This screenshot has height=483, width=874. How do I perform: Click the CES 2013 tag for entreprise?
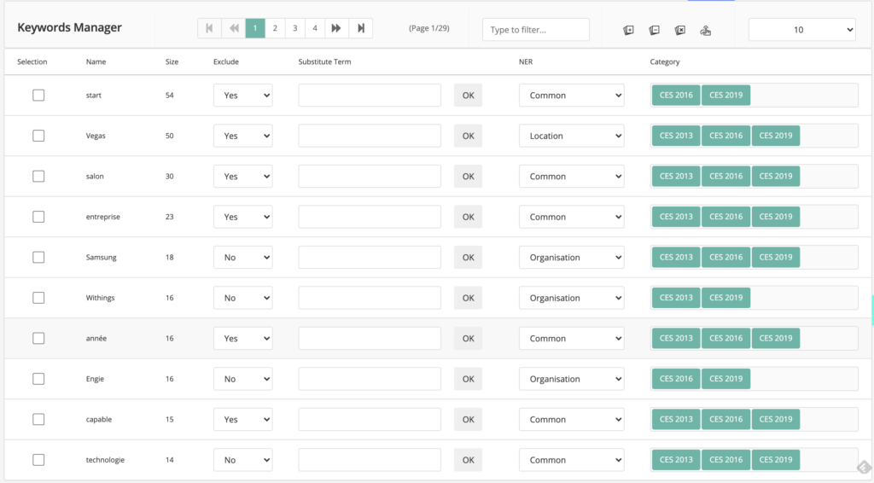676,217
